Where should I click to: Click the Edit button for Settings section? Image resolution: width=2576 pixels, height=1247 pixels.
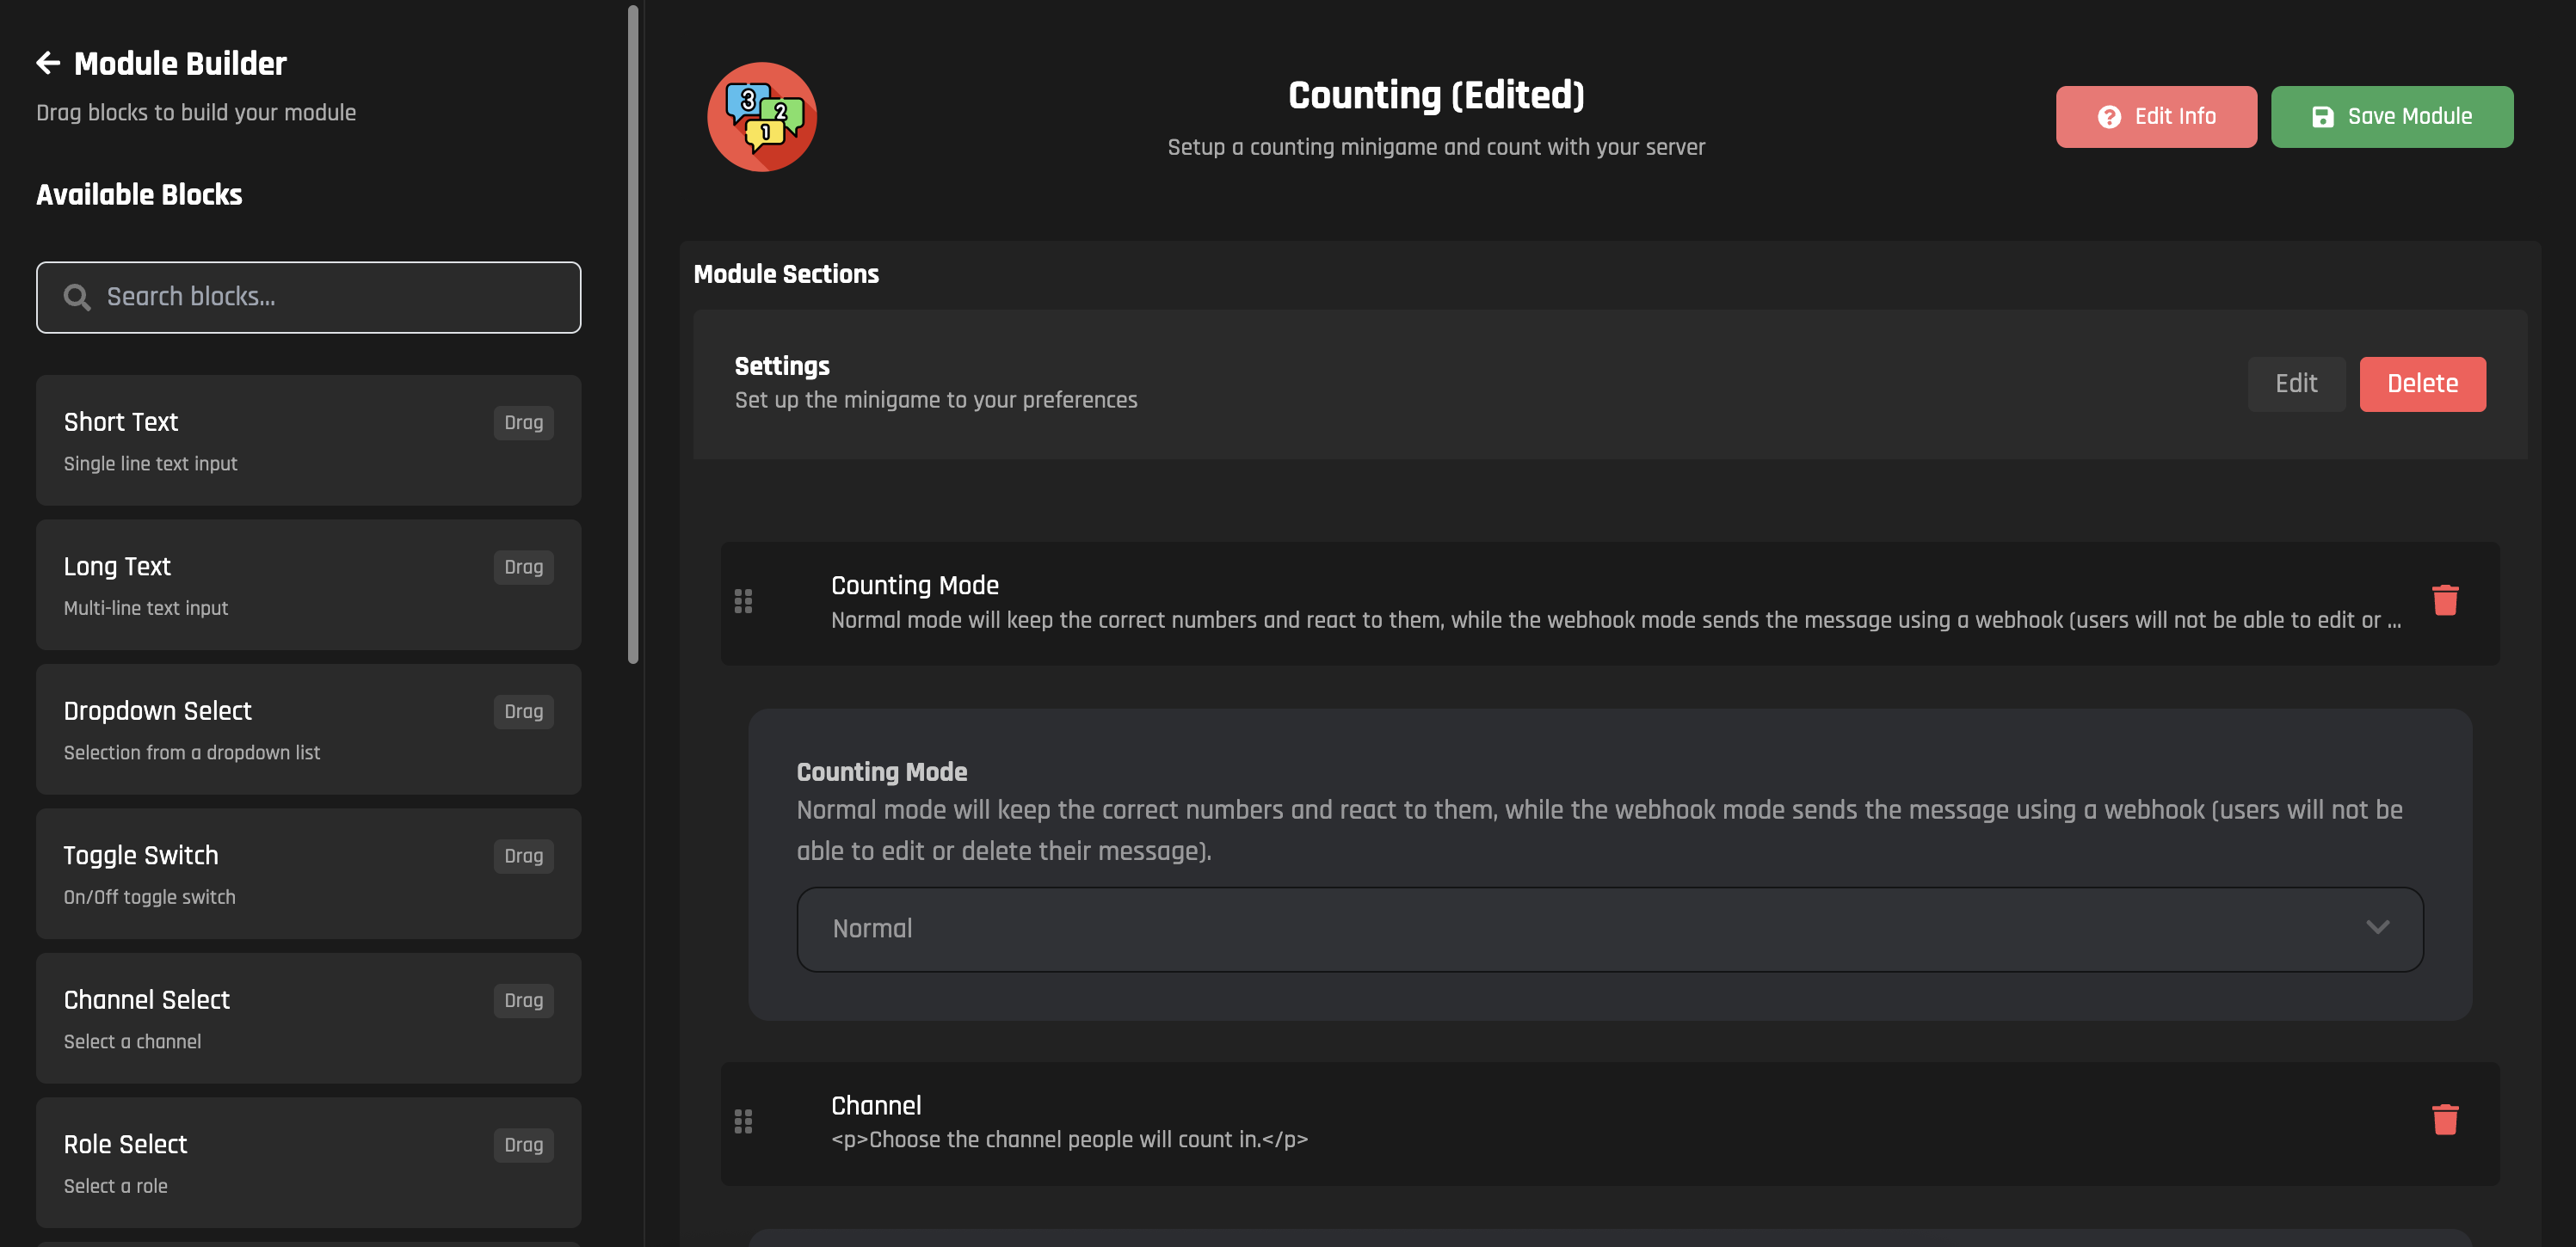coord(2295,384)
